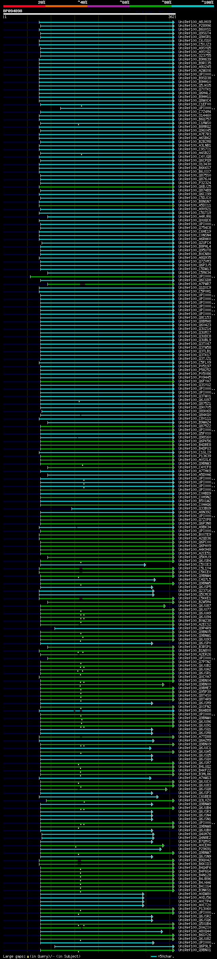Image resolution: width=217 pixels, height=959 pixels.
Task: Click the UniRef100_C8V111 label
Action: coord(195,418)
